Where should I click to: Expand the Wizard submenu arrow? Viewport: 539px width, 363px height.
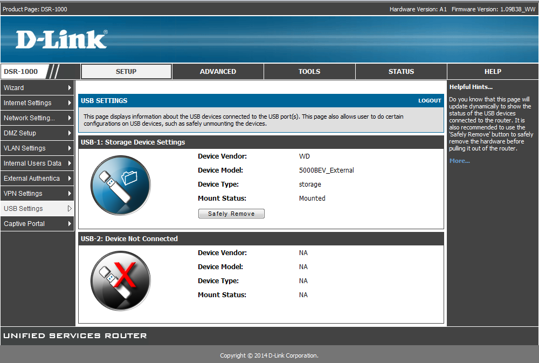(x=70, y=88)
